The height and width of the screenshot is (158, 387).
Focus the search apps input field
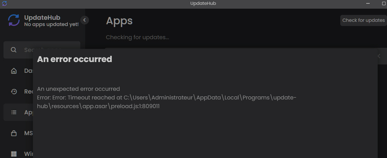[42, 50]
